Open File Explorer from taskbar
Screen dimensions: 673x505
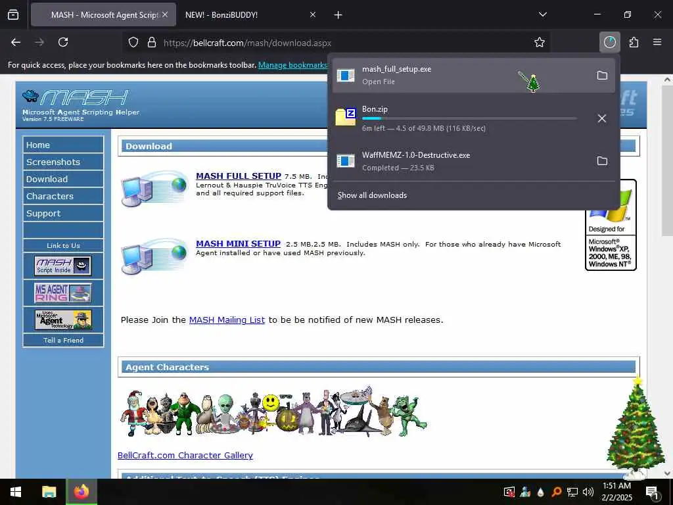49,492
